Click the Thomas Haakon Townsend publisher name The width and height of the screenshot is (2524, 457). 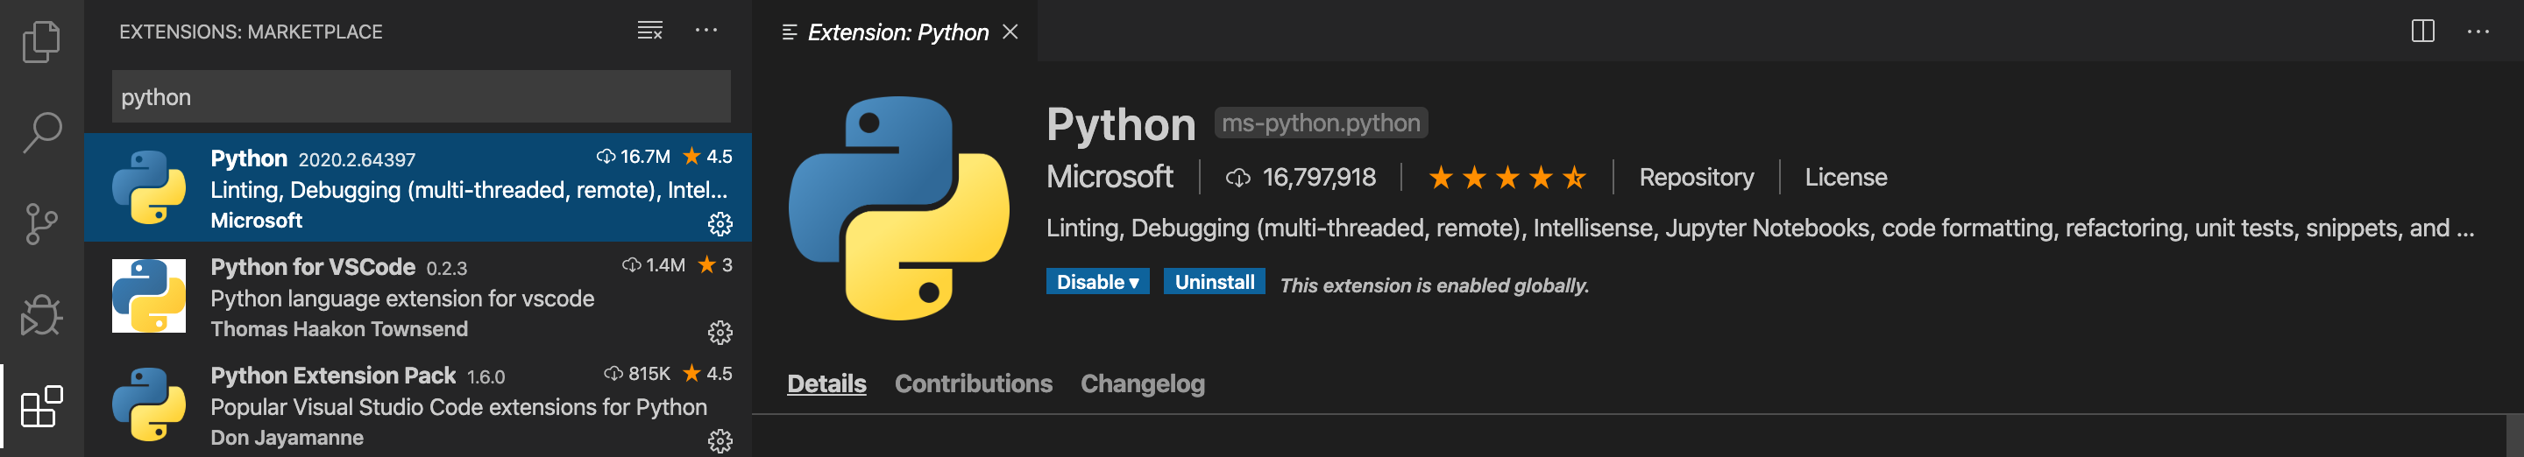point(339,330)
